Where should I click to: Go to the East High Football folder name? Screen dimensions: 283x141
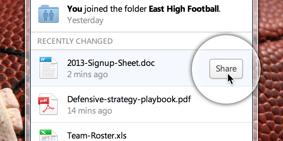(x=184, y=9)
